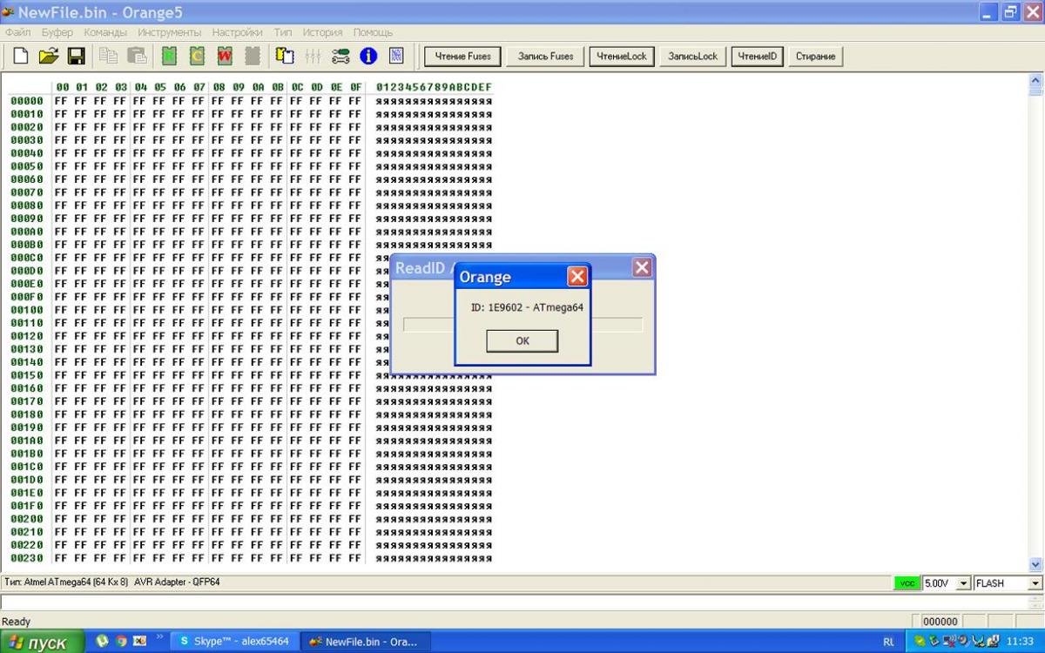This screenshot has height=653, width=1045.
Task: Launch the third icon in the quick launch bar
Action: 140,642
